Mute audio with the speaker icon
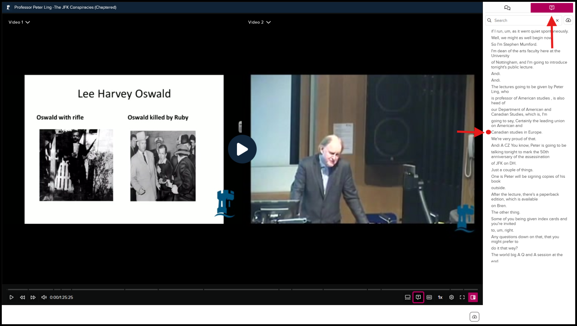577x326 pixels. point(44,297)
